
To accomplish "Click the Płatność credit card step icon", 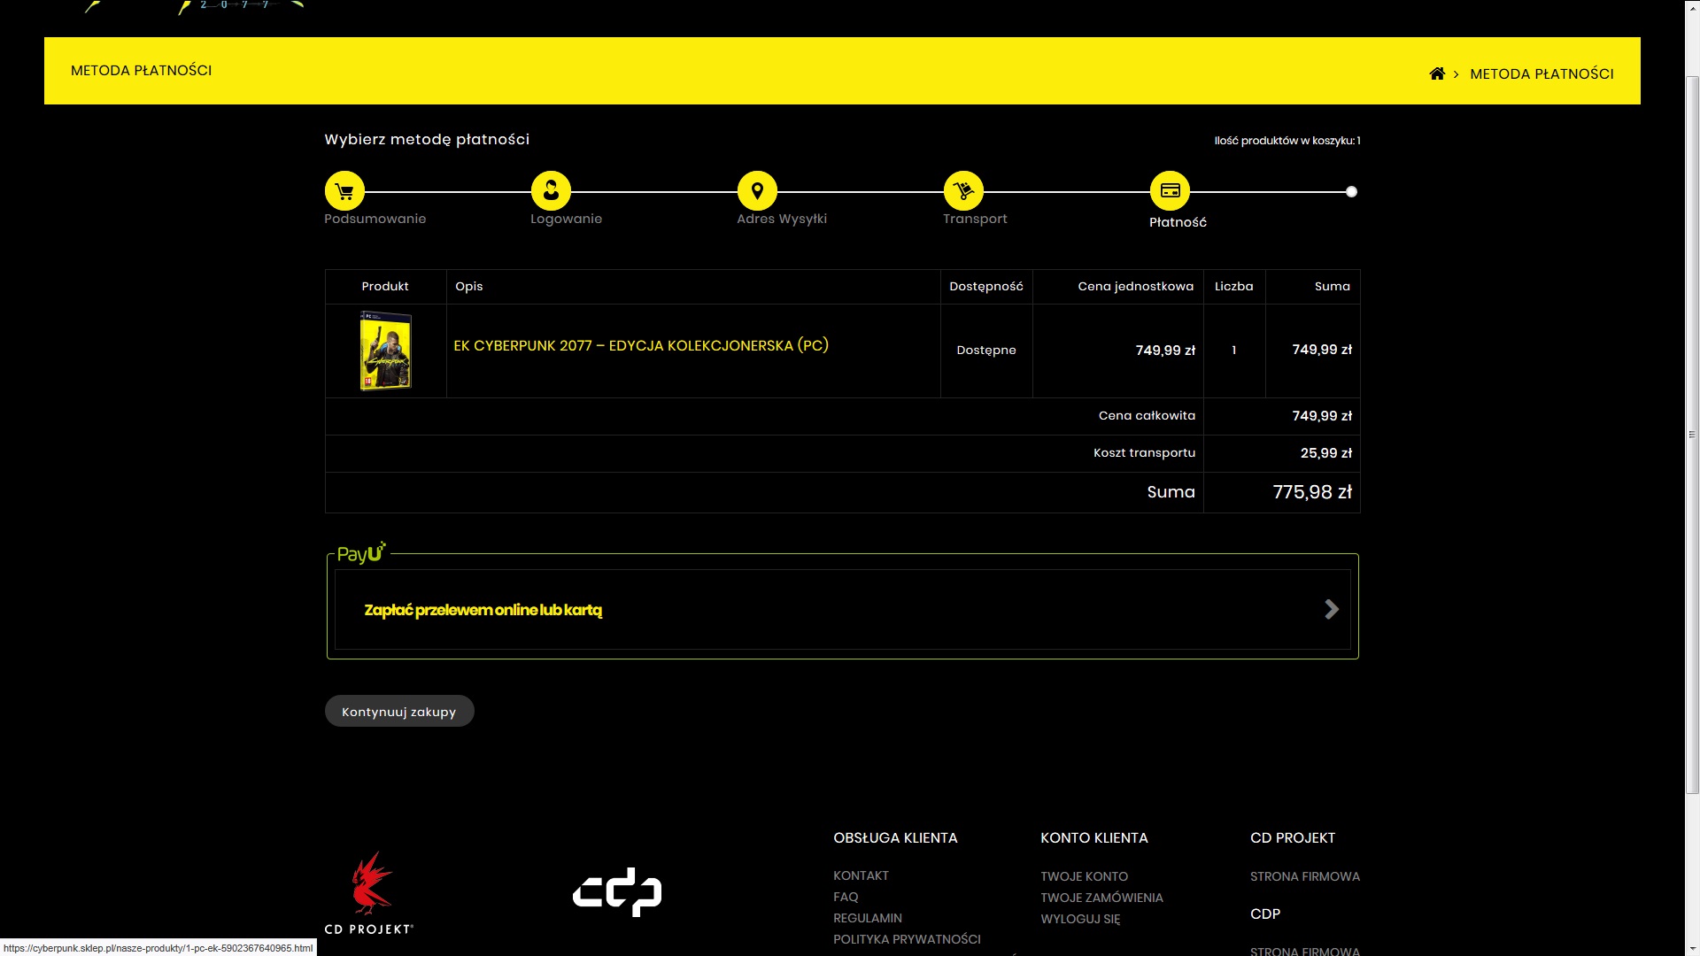I will point(1170,191).
